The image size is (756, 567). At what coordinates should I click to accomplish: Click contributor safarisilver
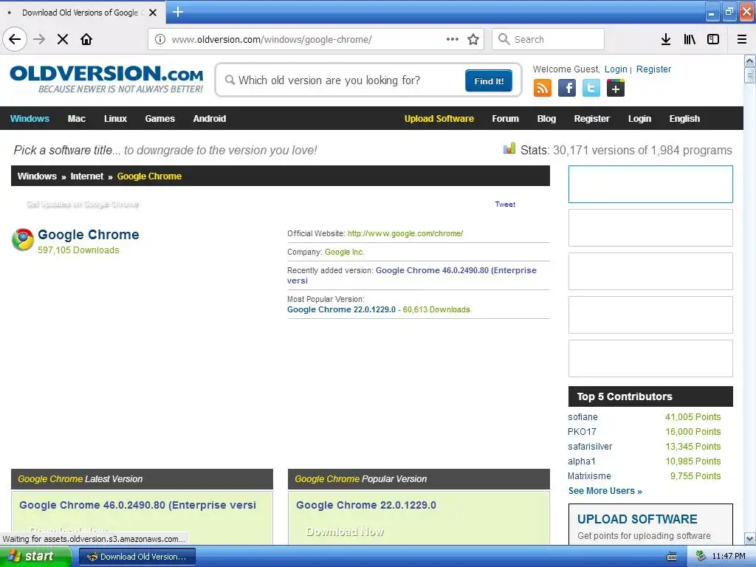tap(590, 447)
